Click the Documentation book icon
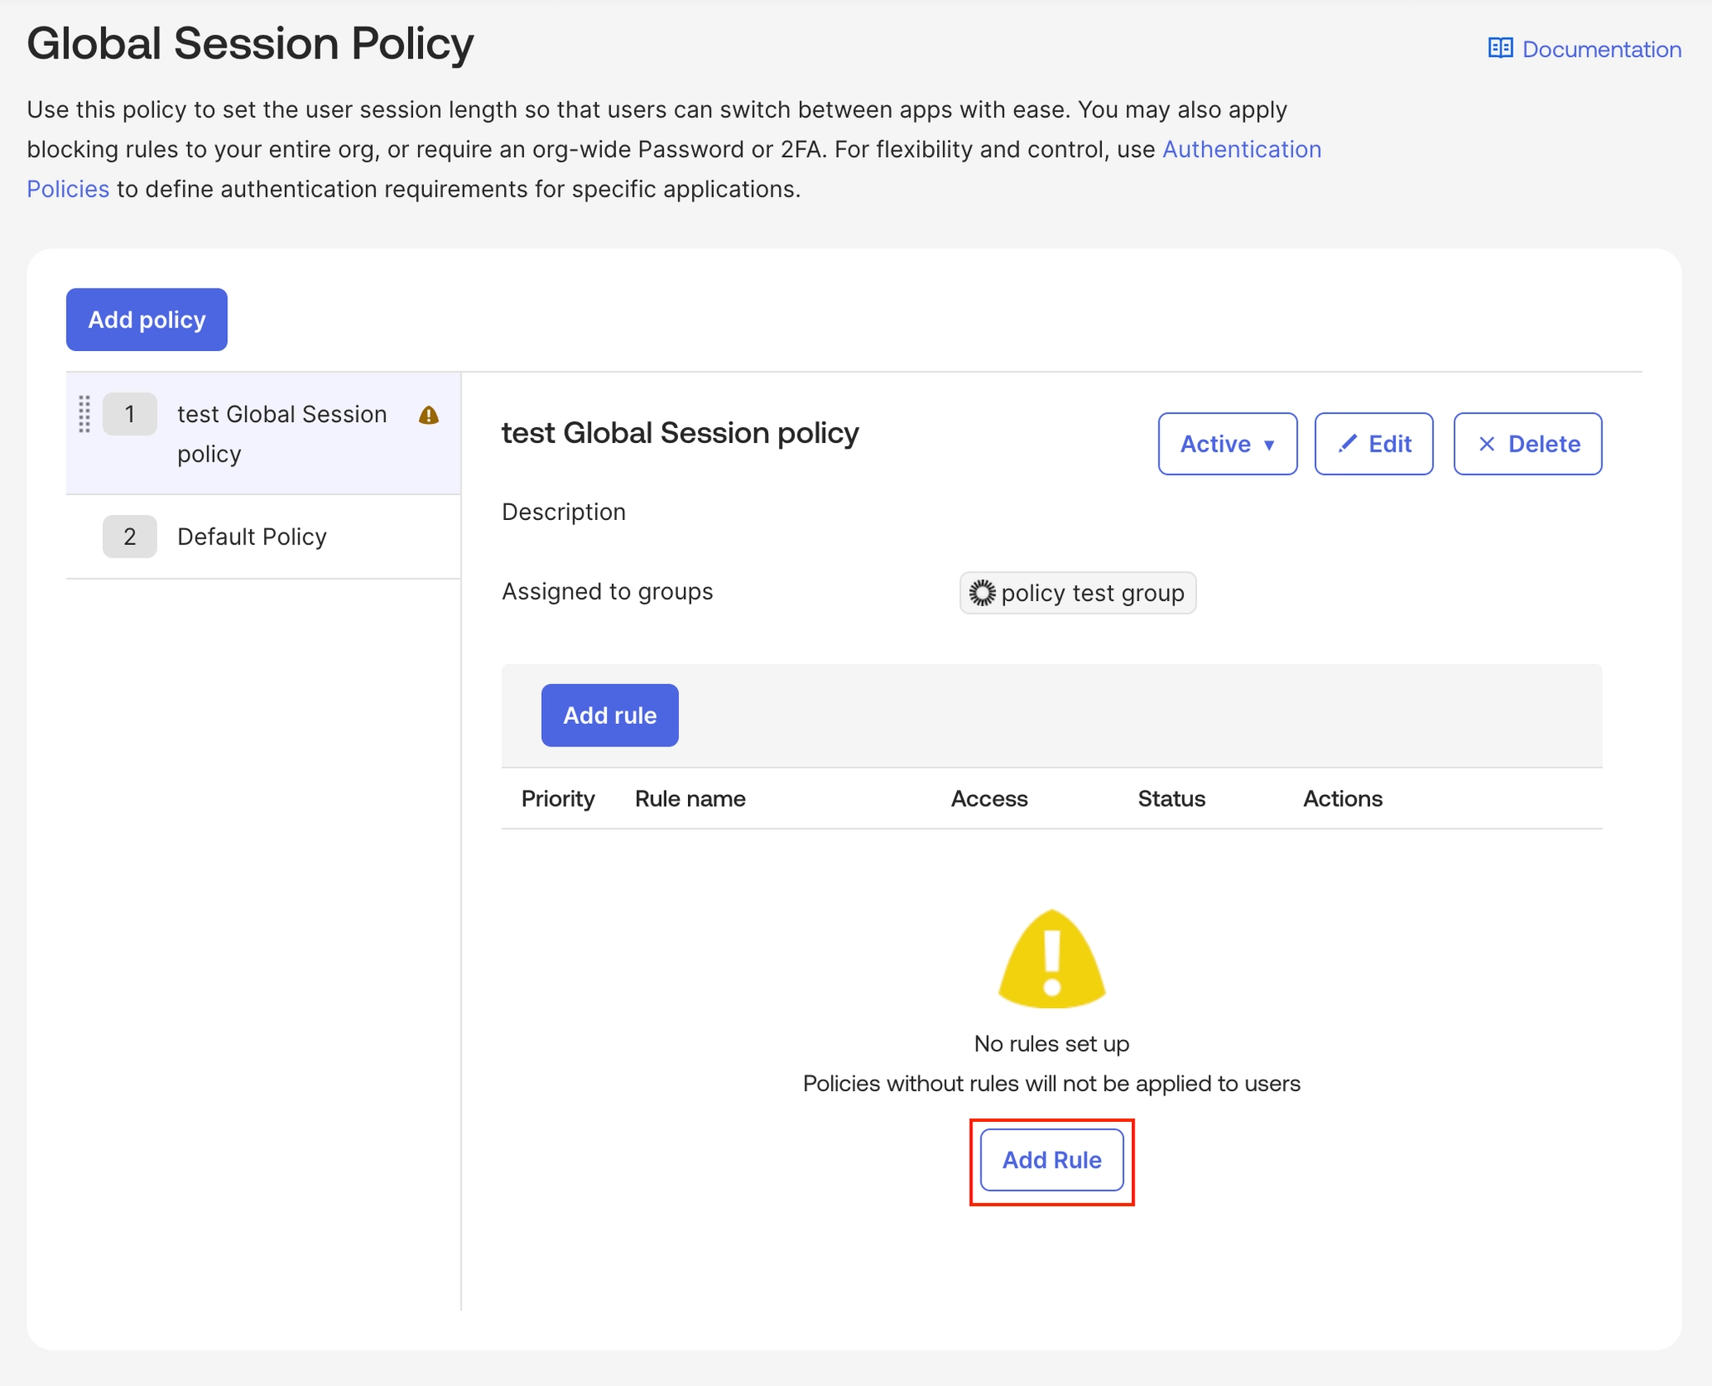The image size is (1712, 1386). pyautogui.click(x=1500, y=48)
